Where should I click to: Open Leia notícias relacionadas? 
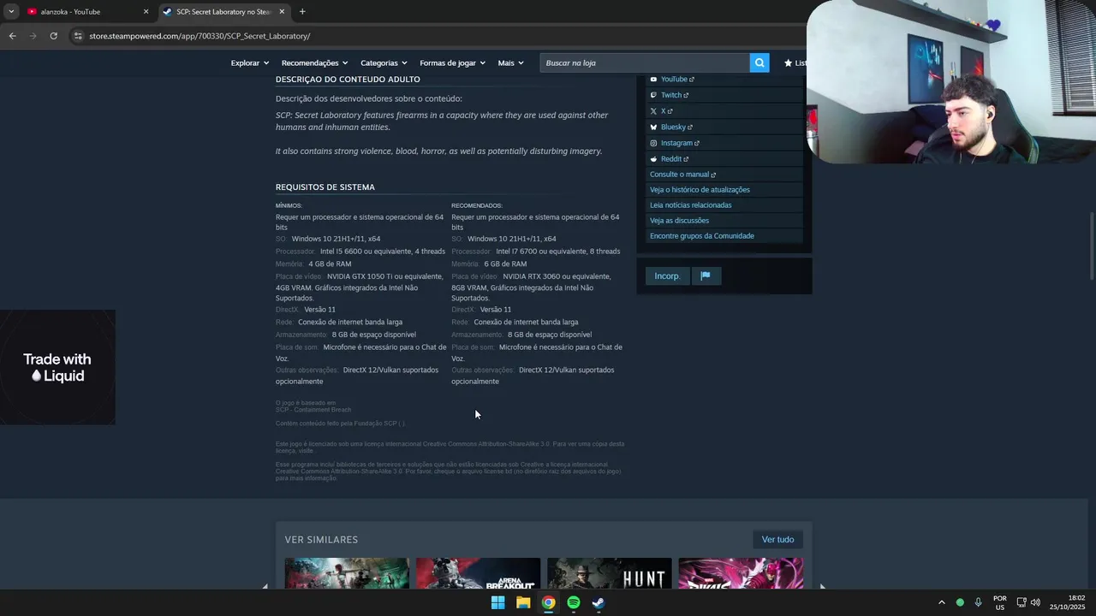[x=690, y=205]
